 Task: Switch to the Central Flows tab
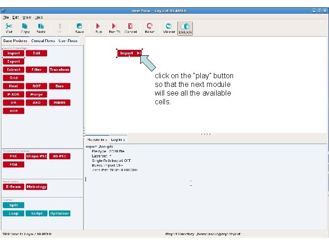coord(43,41)
